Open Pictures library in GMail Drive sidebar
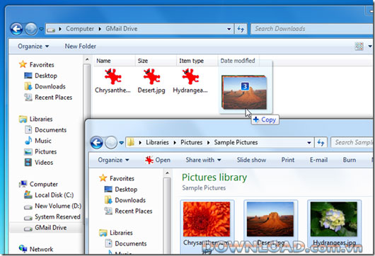This screenshot has width=375, height=256. 40,151
